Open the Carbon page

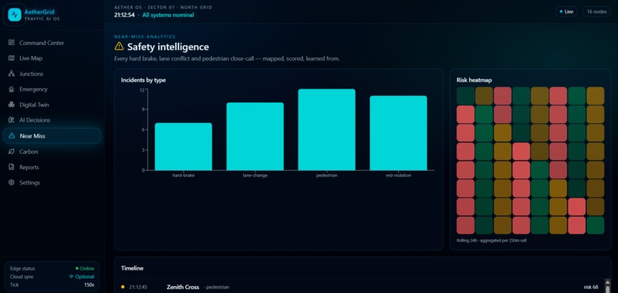52,151
